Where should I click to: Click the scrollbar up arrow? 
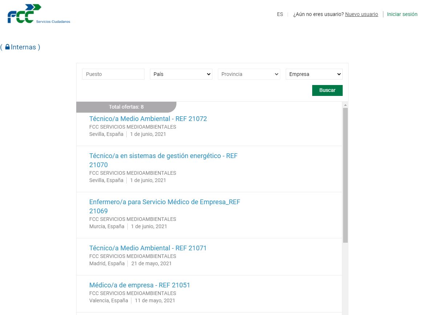click(345, 105)
